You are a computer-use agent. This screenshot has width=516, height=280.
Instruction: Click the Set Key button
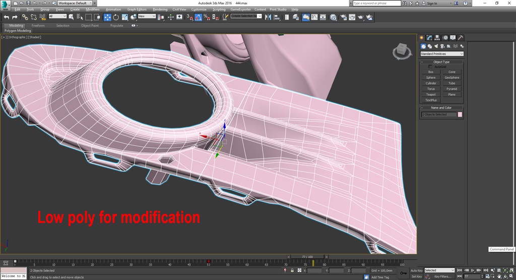pyautogui.click(x=416, y=276)
